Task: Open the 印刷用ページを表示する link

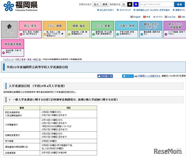Action: coord(149,76)
